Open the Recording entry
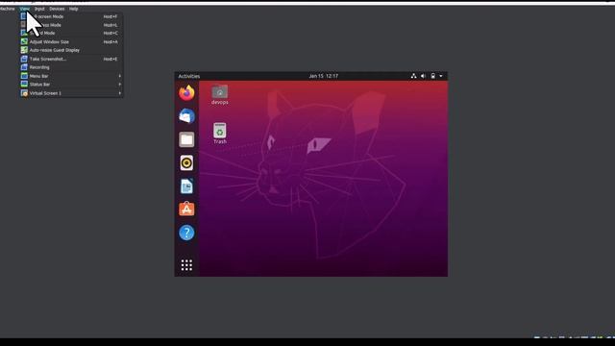Screen dimensions: 615x346 (x=71, y=67)
